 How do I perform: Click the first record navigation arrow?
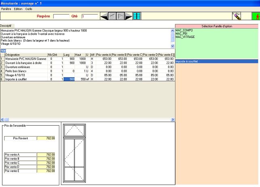point(104,16)
